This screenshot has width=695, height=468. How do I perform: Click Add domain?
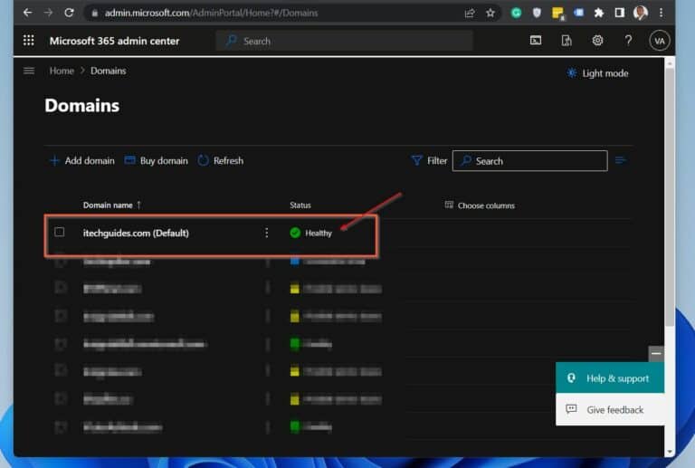(x=82, y=160)
